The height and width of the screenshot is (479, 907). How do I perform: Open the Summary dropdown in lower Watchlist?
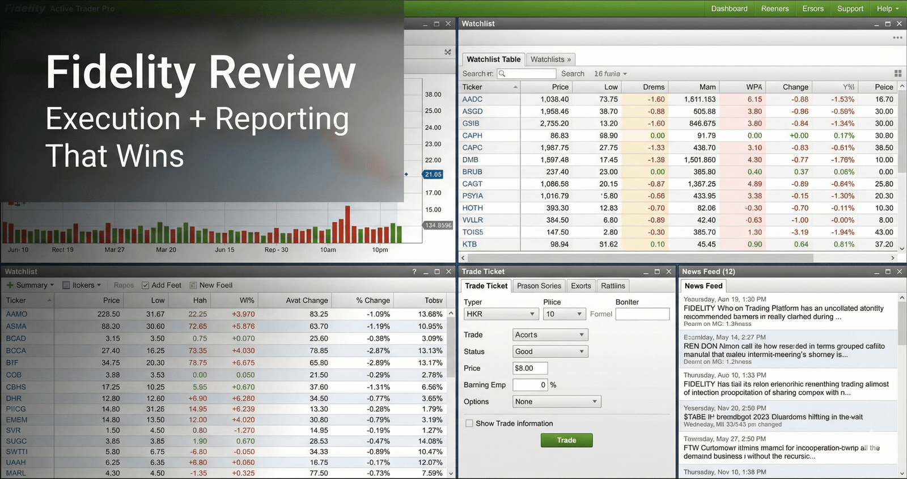click(x=30, y=285)
